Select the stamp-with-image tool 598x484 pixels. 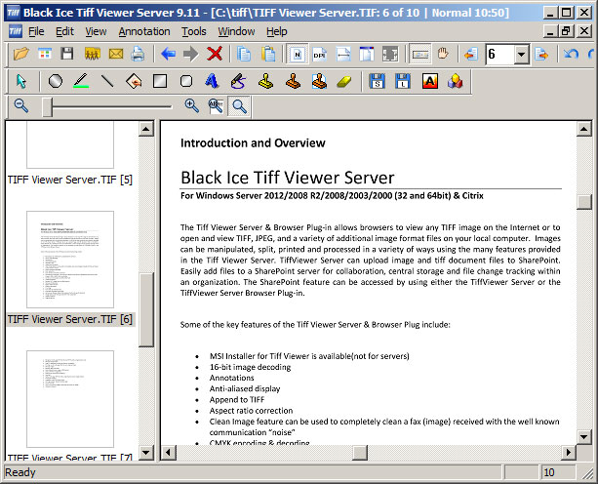tap(319, 81)
